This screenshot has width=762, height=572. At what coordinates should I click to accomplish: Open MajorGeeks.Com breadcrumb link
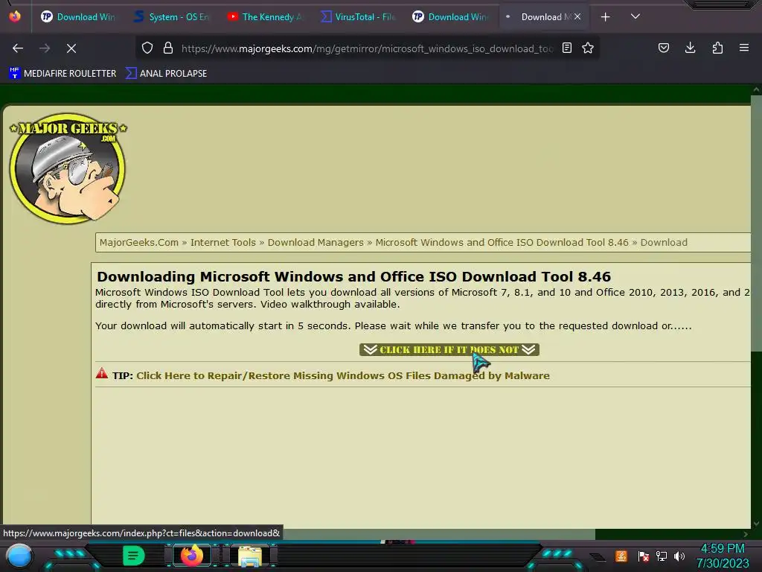[139, 242]
